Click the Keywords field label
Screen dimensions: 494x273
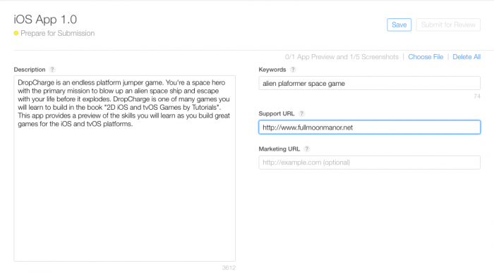pos(272,70)
